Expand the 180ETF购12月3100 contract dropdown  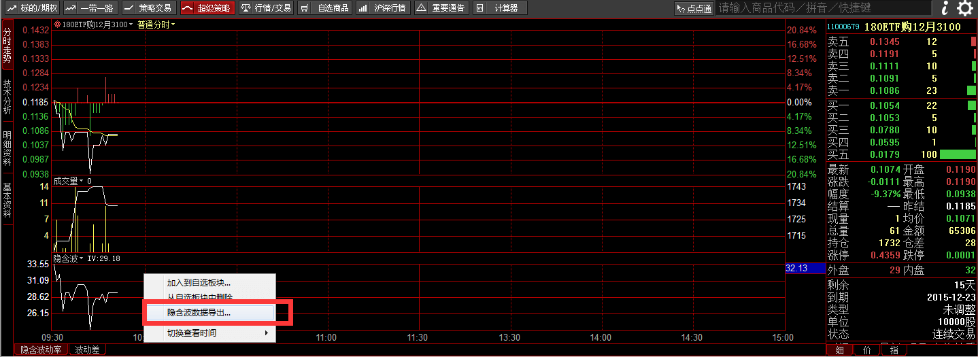click(x=94, y=24)
